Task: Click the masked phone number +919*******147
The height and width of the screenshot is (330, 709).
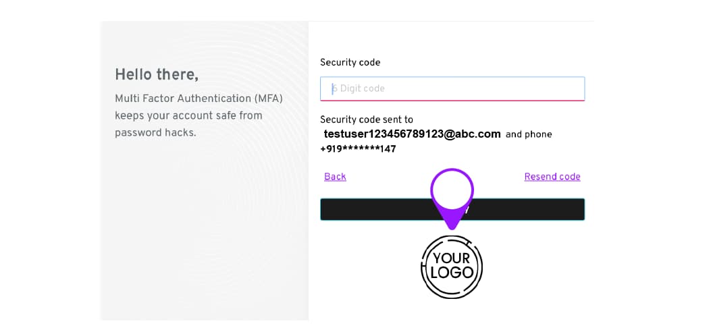Action: (x=358, y=149)
